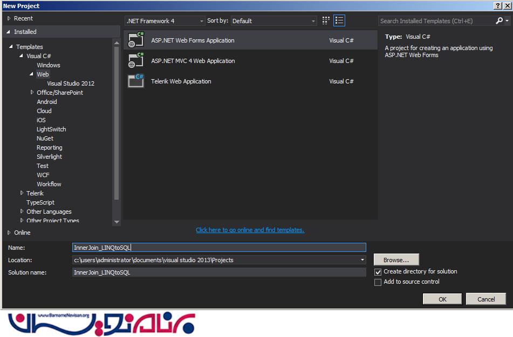Open the .NET Framework 4 dropdown
The height and width of the screenshot is (337, 513).
pos(165,21)
